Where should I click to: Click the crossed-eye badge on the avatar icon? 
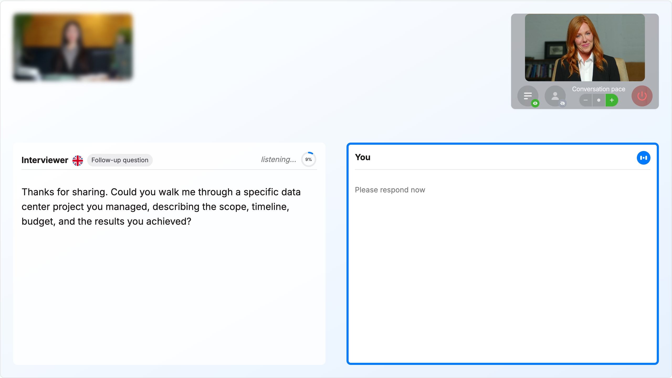tap(562, 103)
